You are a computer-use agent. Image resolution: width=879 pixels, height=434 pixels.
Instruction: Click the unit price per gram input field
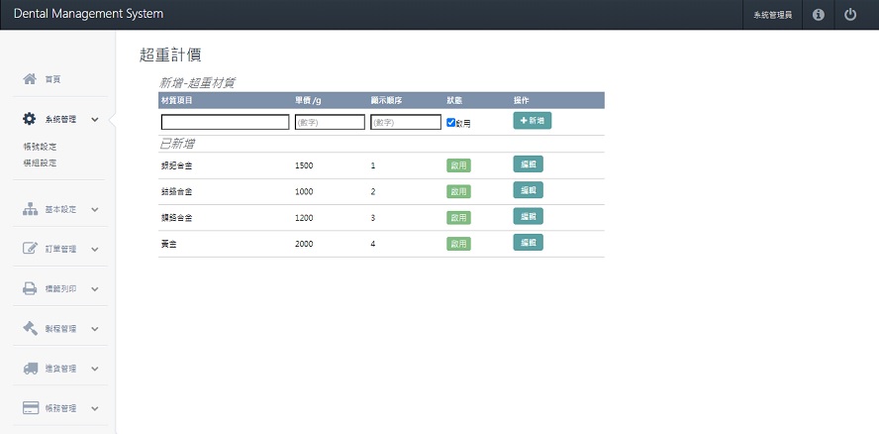(330, 122)
